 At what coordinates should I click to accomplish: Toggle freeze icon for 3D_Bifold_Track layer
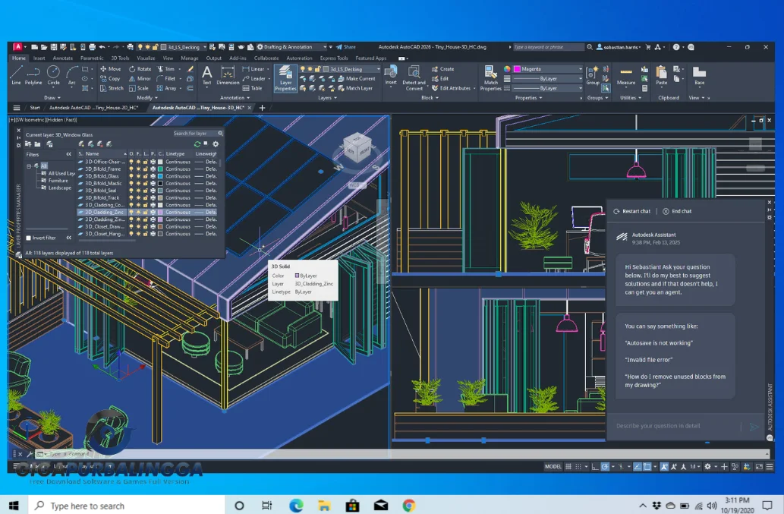click(x=138, y=197)
